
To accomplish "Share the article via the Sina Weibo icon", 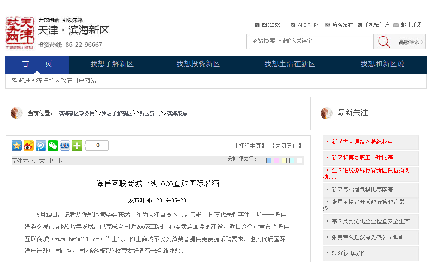I will pyautogui.click(x=29, y=146).
